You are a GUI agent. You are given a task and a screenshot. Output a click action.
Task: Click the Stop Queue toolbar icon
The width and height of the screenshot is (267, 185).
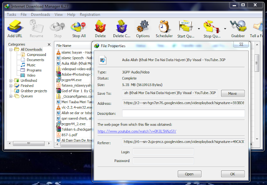pyautogui.click(x=212, y=29)
